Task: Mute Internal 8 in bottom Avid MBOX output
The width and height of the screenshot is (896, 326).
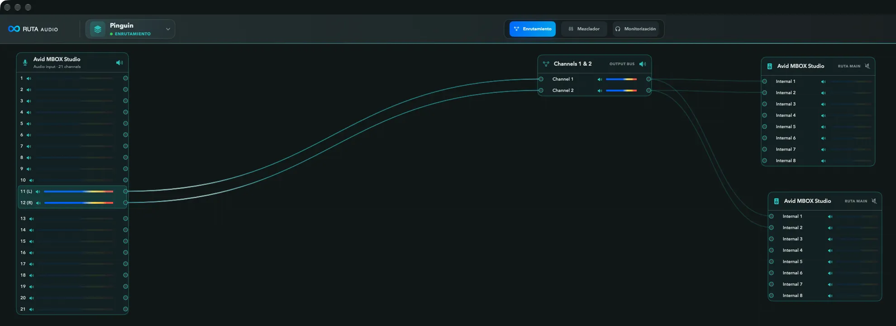Action: coord(830,296)
